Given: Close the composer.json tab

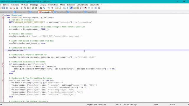Looking at the screenshot, I should click(27, 12).
